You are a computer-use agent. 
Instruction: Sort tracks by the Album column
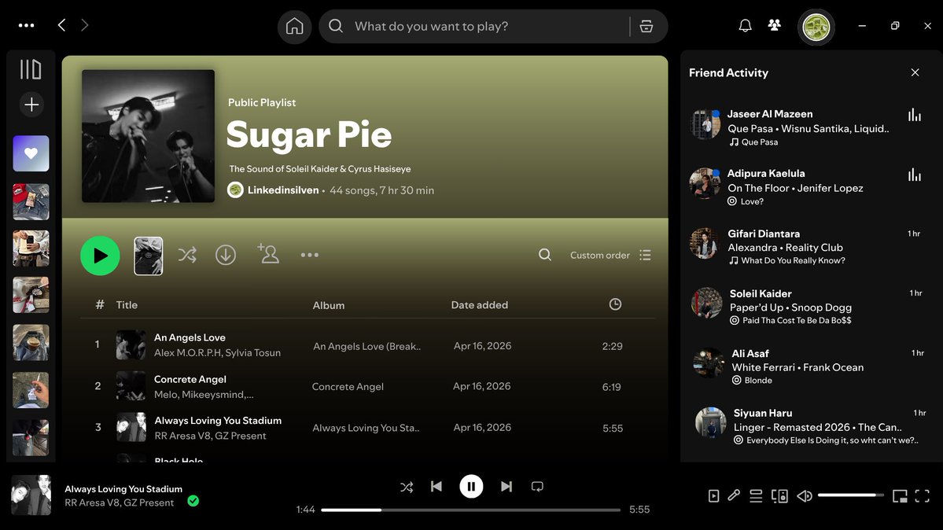pos(329,306)
